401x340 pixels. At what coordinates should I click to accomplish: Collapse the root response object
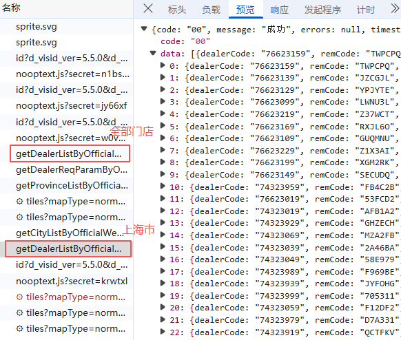click(144, 29)
